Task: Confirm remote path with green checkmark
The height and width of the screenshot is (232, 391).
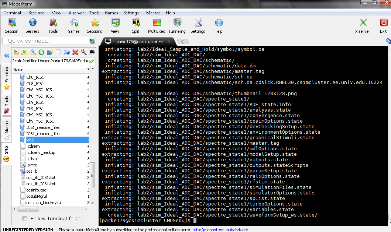Action: point(92,61)
